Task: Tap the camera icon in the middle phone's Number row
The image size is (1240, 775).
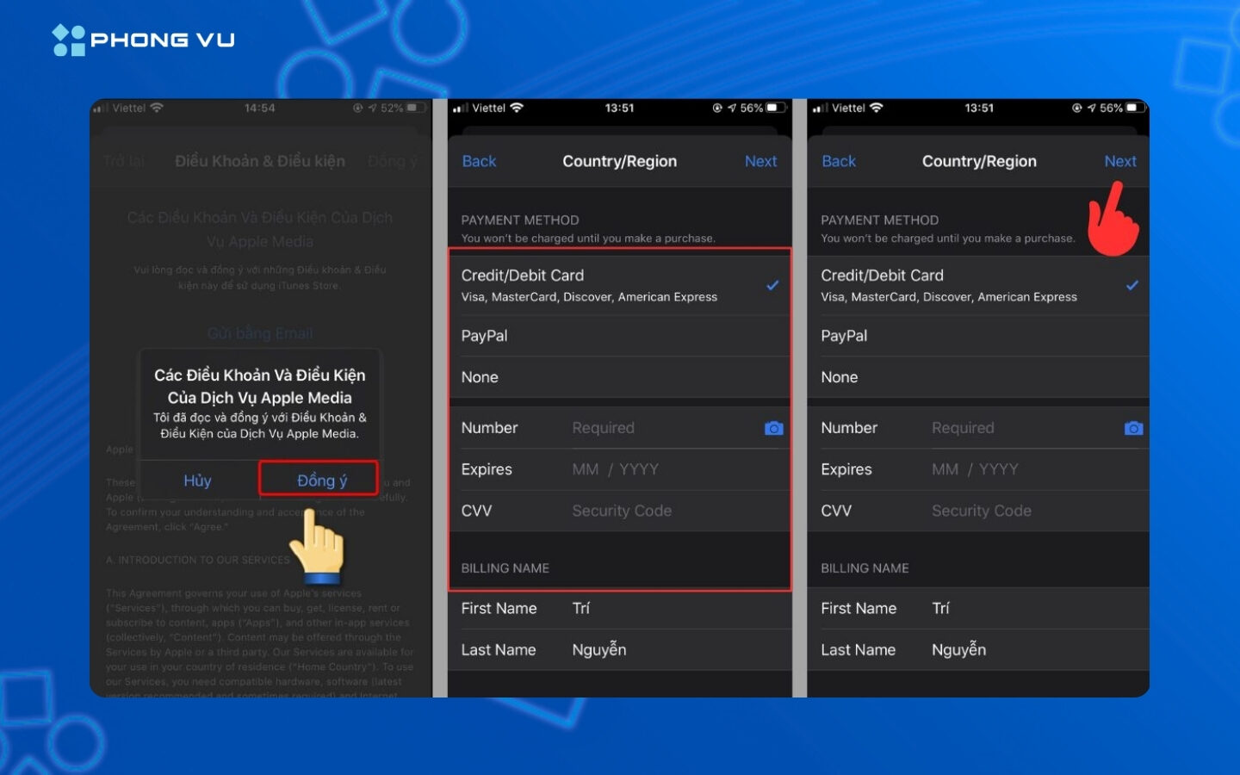Action: point(774,428)
